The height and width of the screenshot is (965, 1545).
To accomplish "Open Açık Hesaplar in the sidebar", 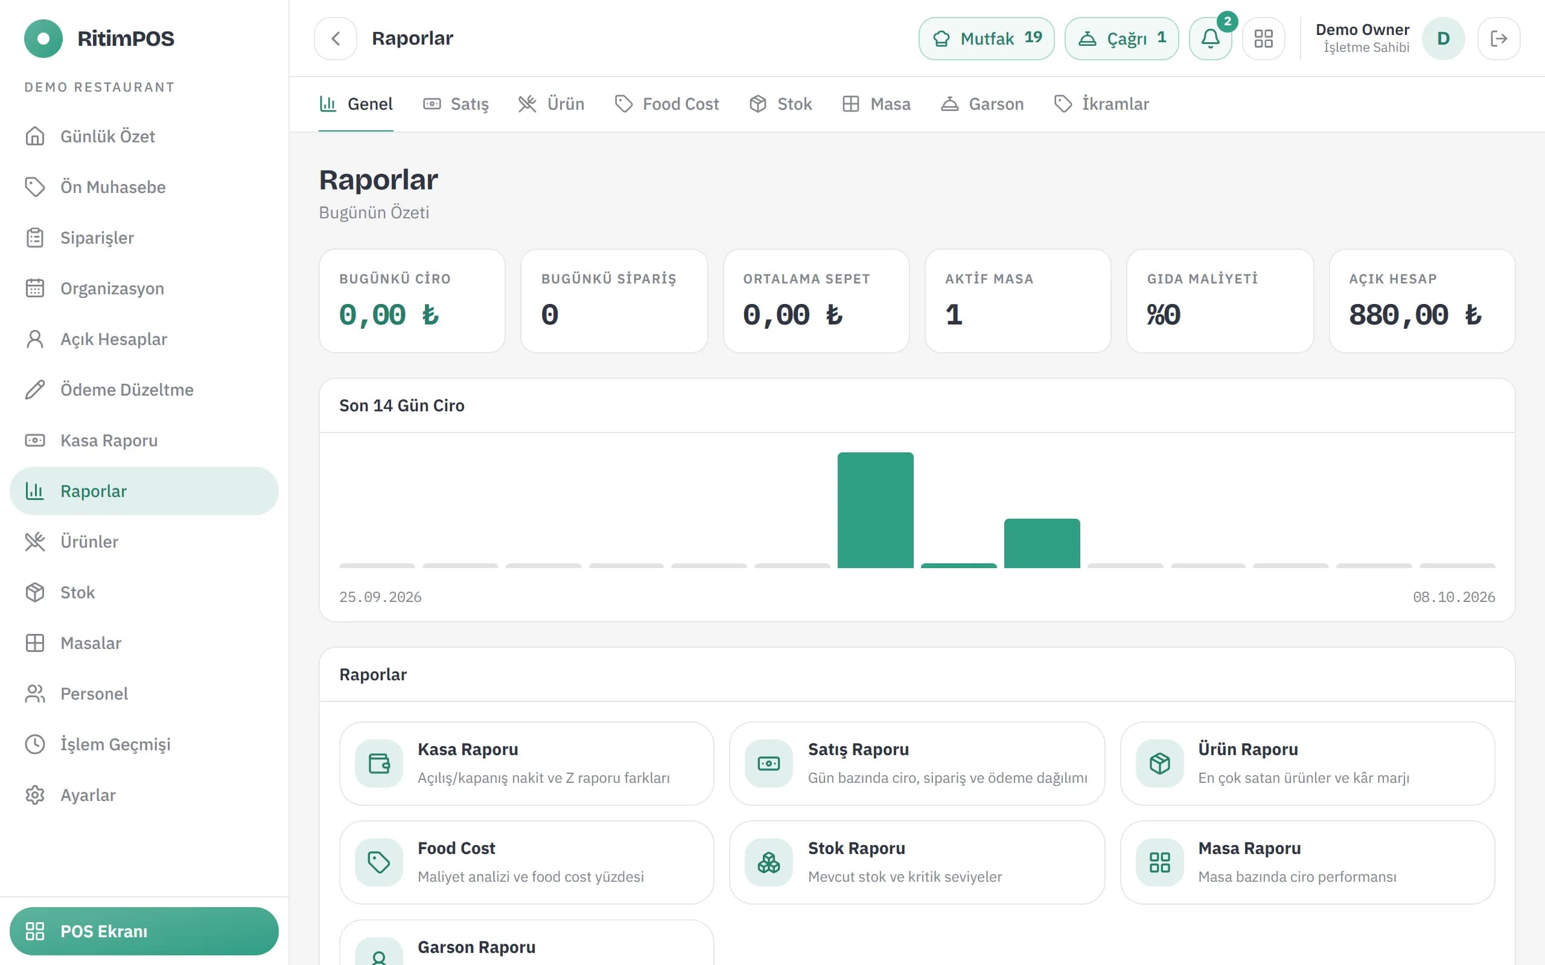I will click(x=144, y=339).
